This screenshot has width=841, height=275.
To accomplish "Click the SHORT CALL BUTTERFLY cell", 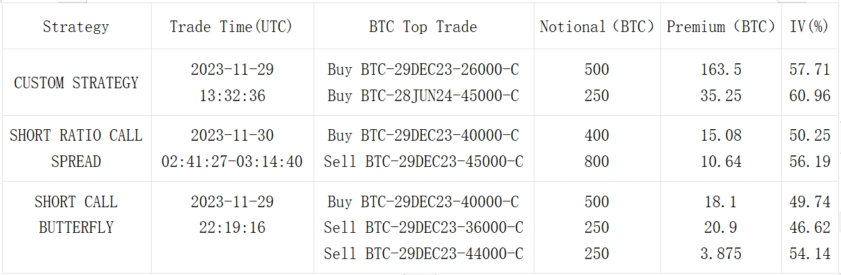I will pyautogui.click(x=76, y=215).
